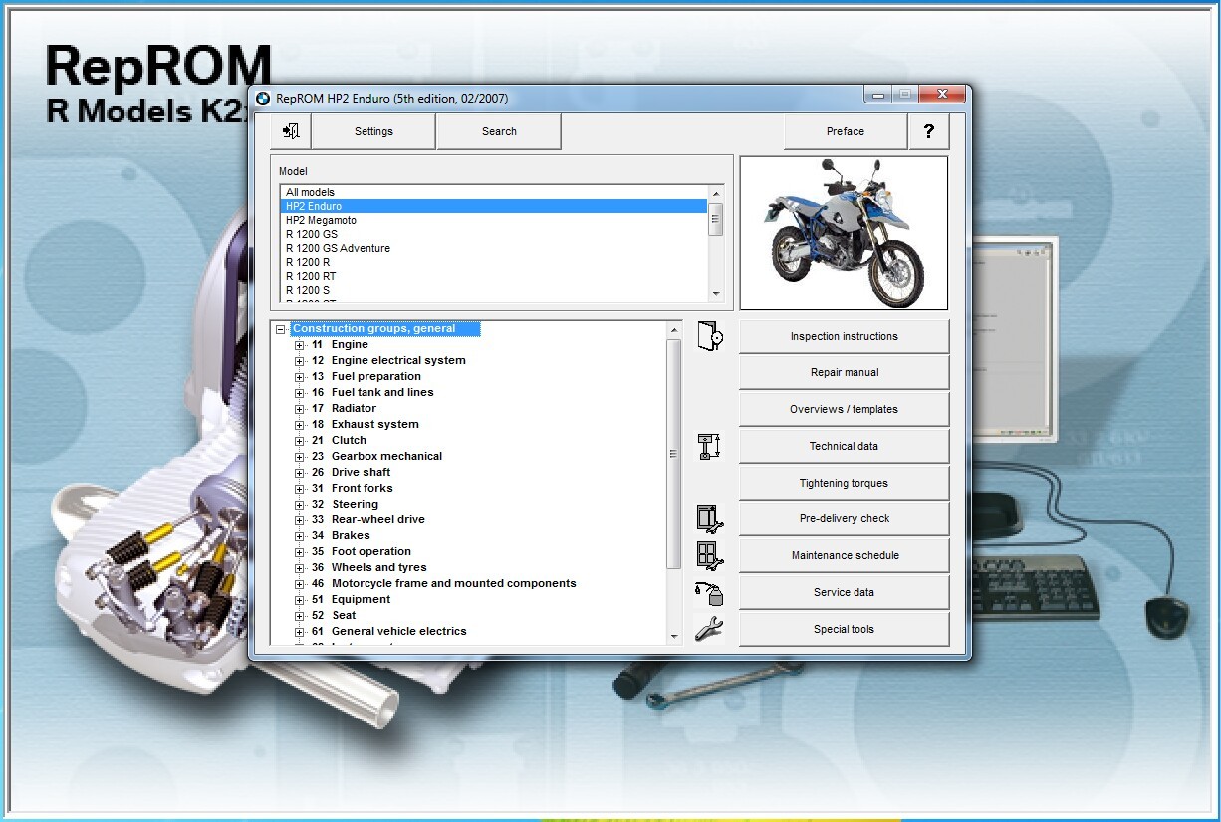Expand the 17 Radiator group
This screenshot has height=822, width=1221.
[x=299, y=409]
